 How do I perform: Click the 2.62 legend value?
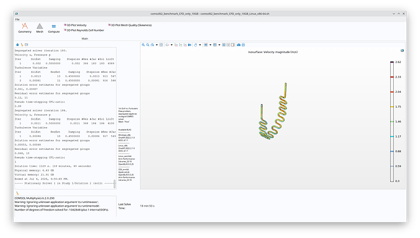click(398, 62)
